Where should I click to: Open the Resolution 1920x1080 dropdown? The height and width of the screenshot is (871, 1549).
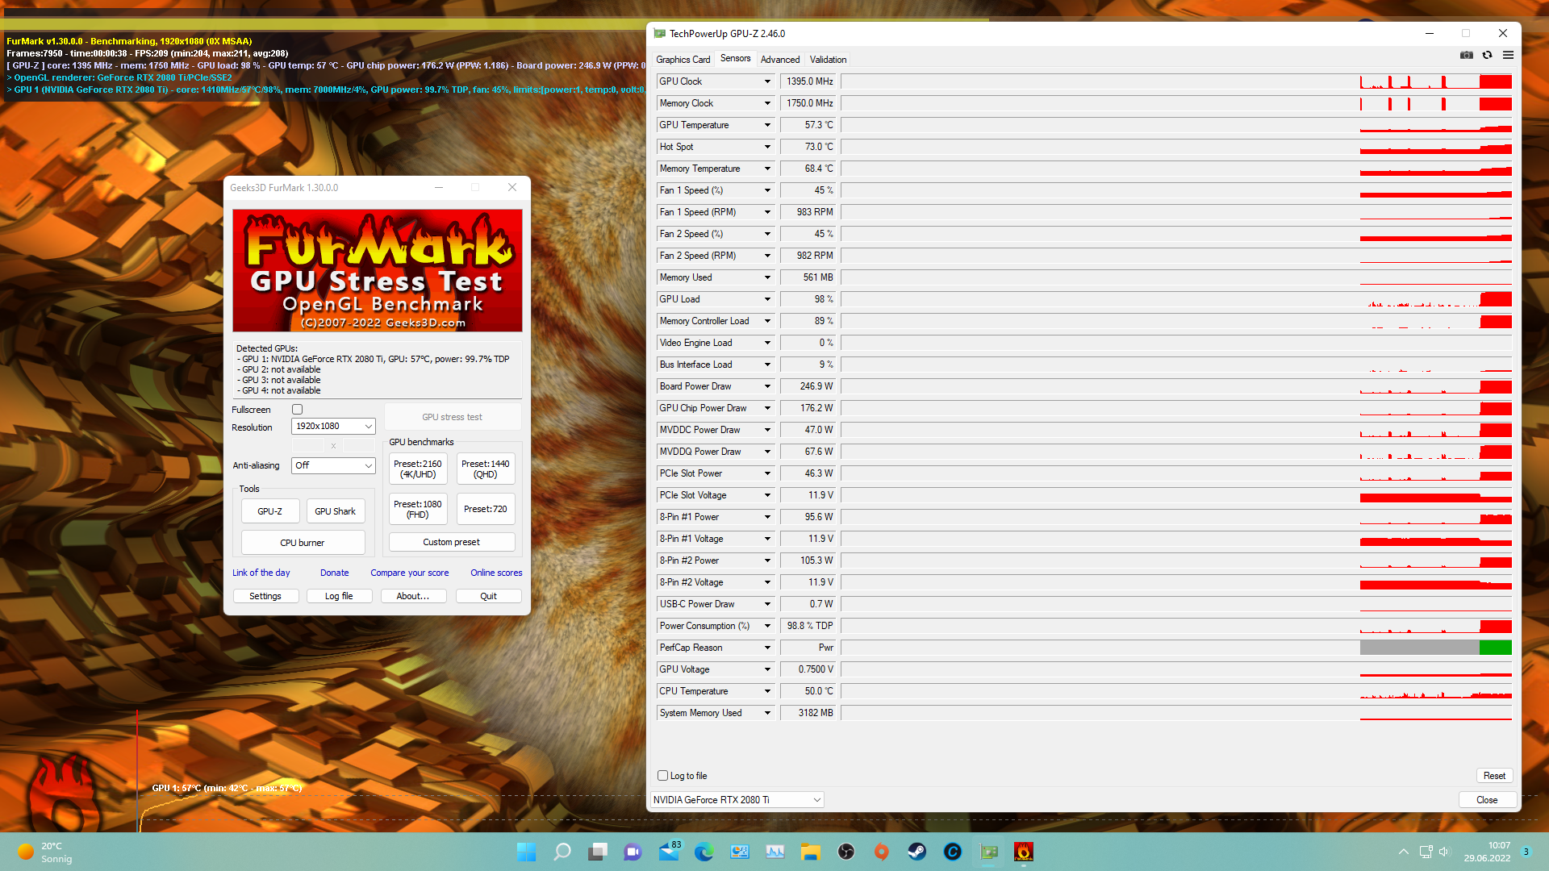coord(333,426)
